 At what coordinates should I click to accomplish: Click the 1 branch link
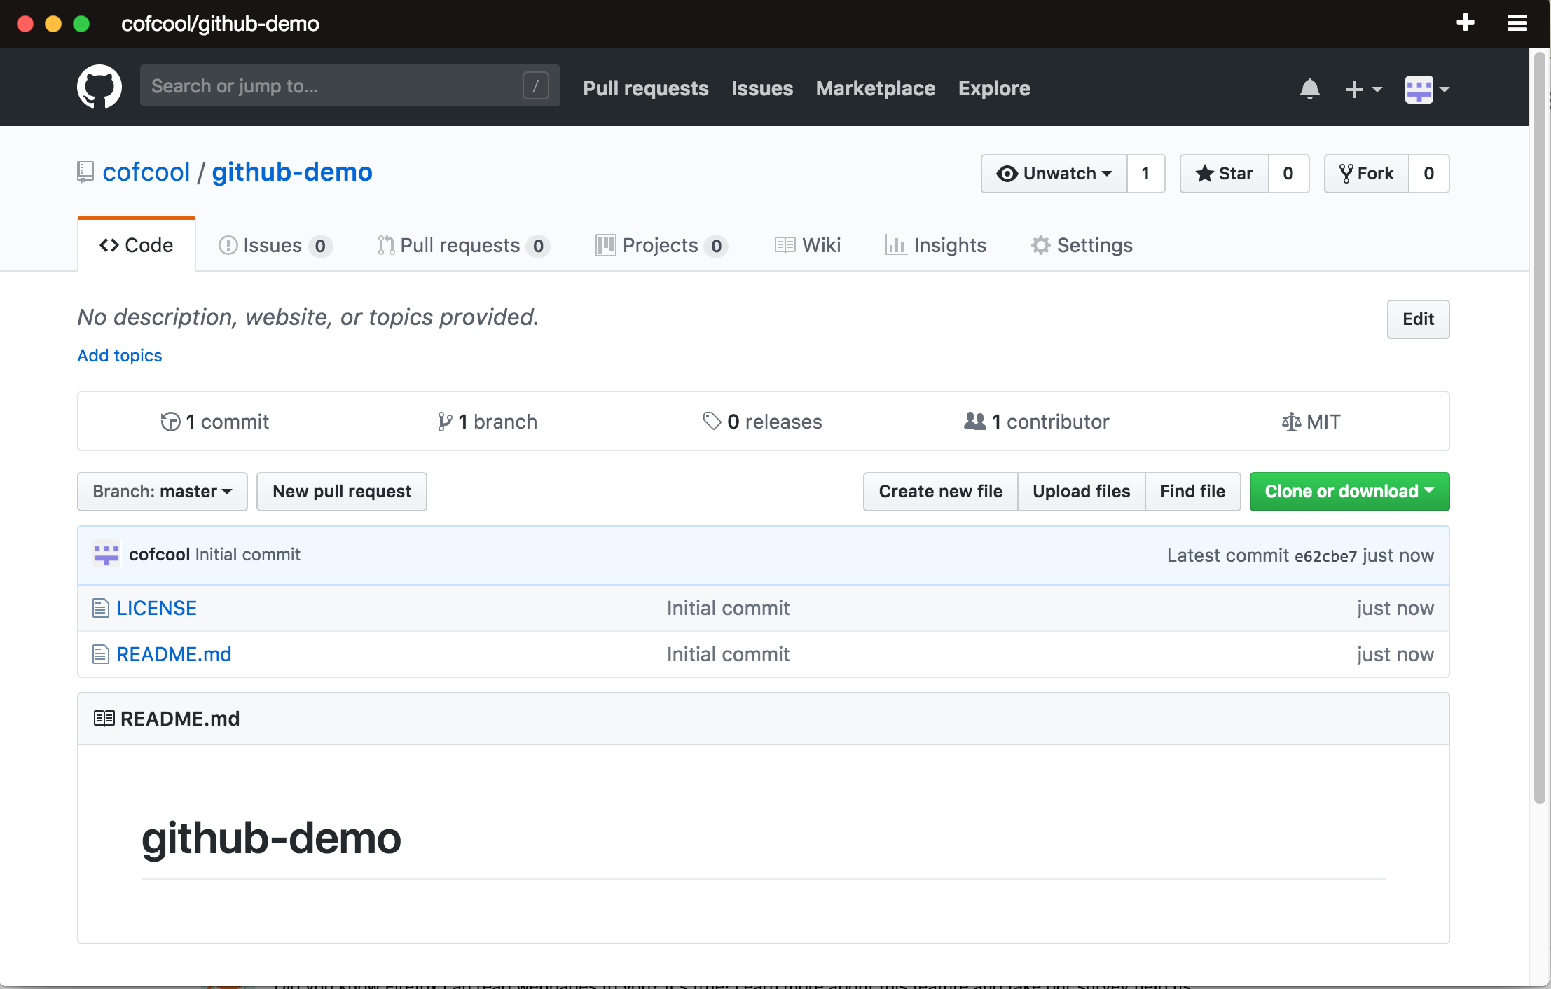487,422
